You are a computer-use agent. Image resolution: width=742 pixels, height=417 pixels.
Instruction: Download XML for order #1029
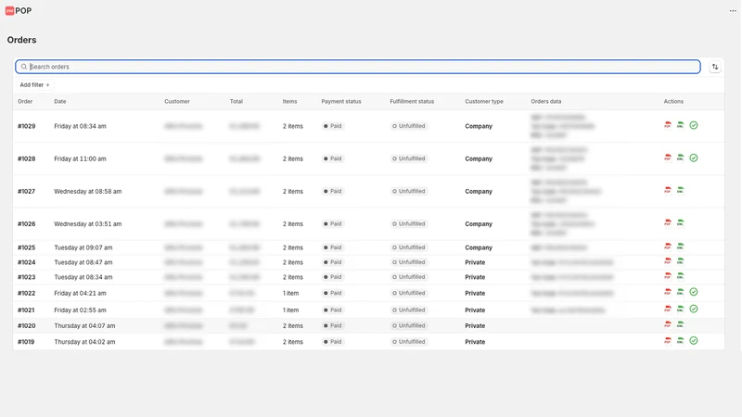[x=680, y=125]
